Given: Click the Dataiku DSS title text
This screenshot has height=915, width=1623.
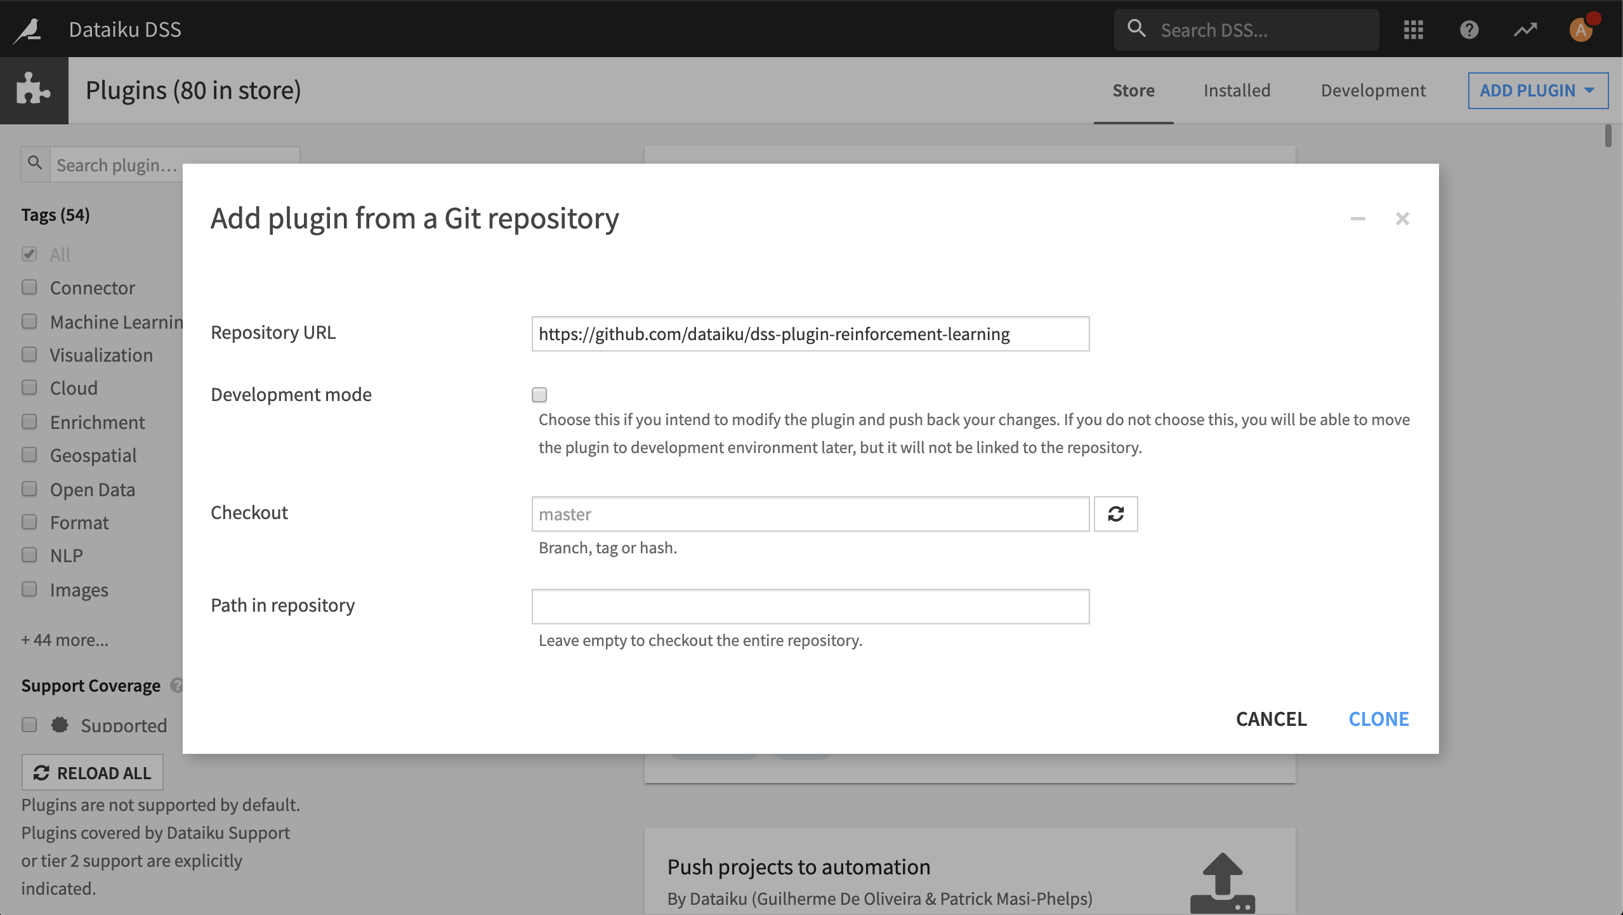Looking at the screenshot, I should [x=125, y=29].
